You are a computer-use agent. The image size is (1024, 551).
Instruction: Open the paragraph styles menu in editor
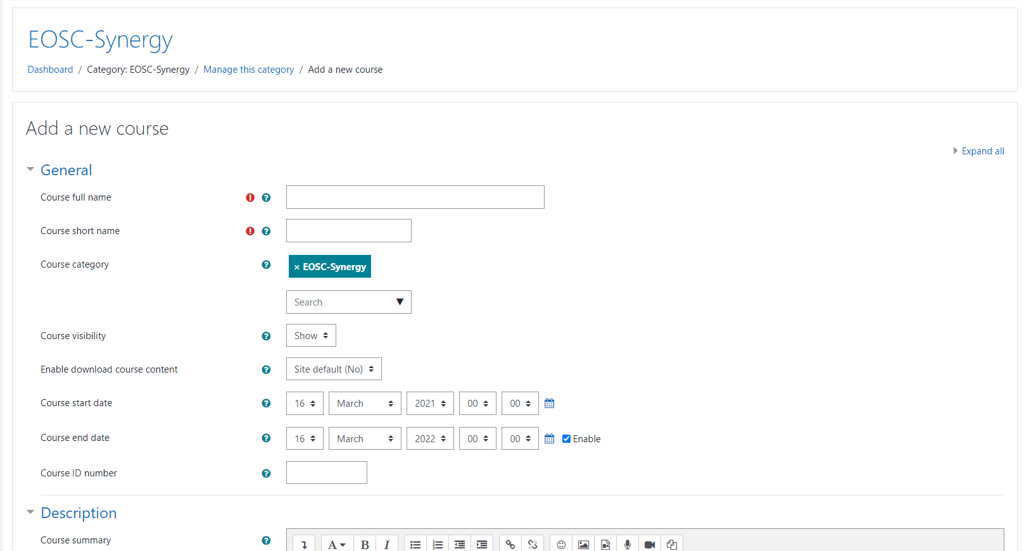click(x=337, y=544)
